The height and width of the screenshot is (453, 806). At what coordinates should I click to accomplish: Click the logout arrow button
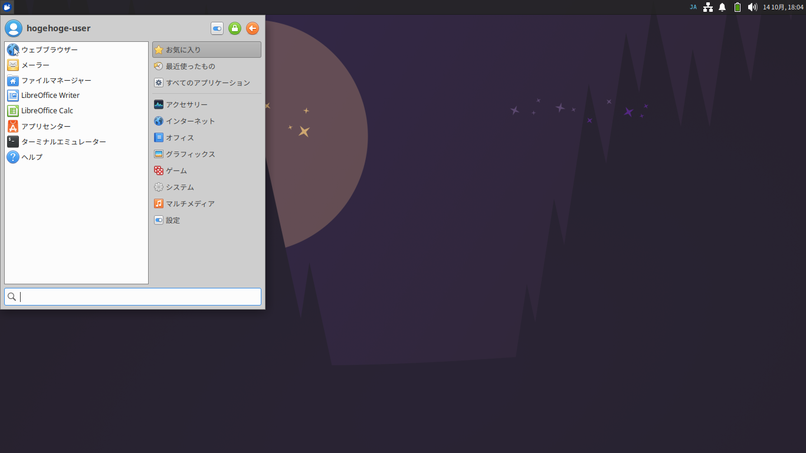(x=252, y=28)
